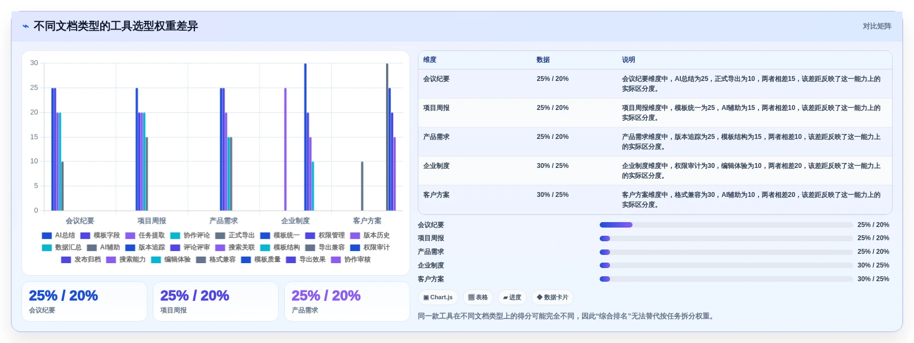Click the 客户方案 progress bar
Screen dimensions: 914x343
click(726, 279)
